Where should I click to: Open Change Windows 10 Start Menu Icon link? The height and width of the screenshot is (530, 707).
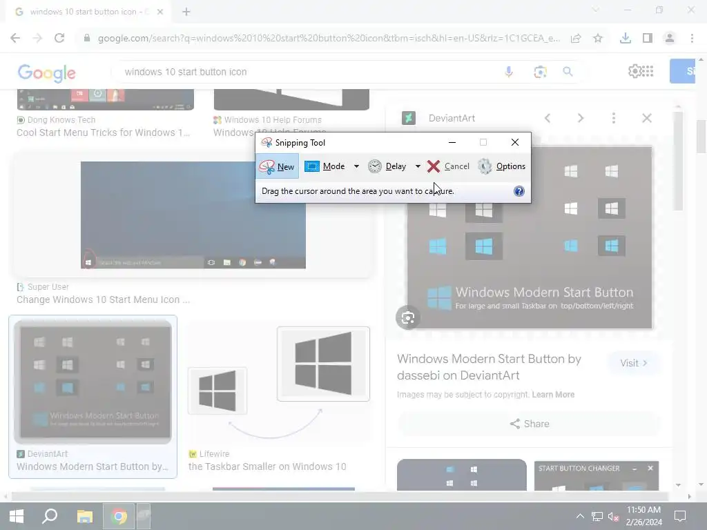103,300
